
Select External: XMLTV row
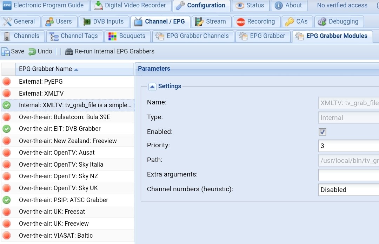click(68, 94)
